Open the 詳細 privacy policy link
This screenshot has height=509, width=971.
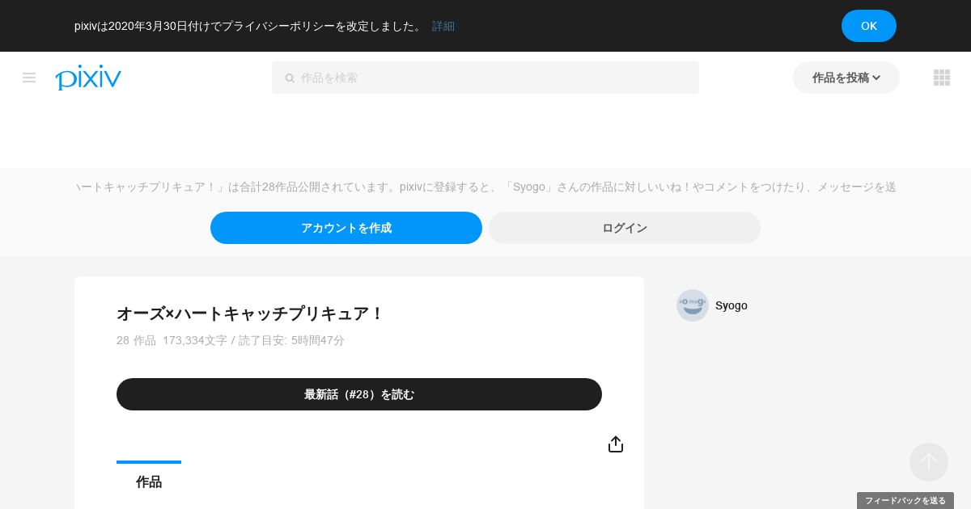click(443, 26)
